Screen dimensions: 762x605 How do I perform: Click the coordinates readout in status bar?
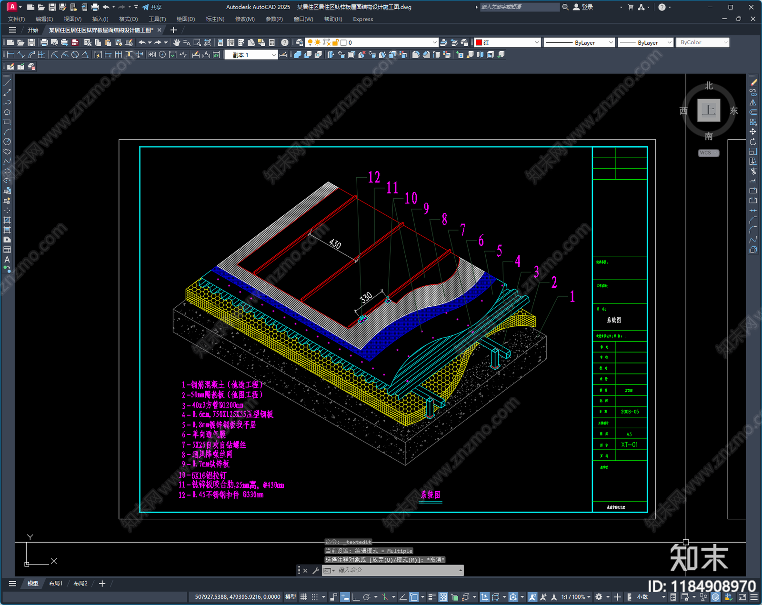238,597
